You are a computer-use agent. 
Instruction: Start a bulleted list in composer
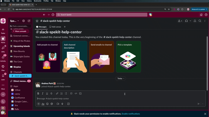coord(66,94)
